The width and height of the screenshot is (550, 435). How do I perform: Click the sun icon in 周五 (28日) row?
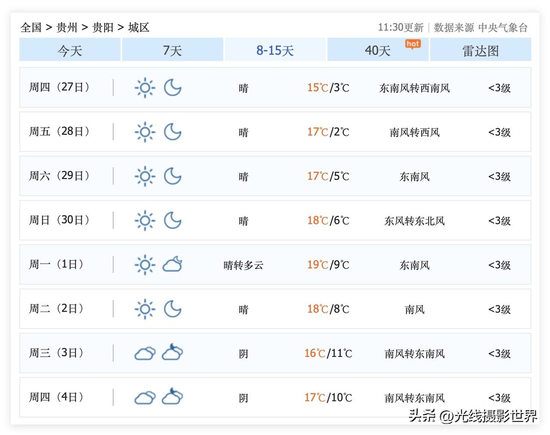click(x=145, y=132)
